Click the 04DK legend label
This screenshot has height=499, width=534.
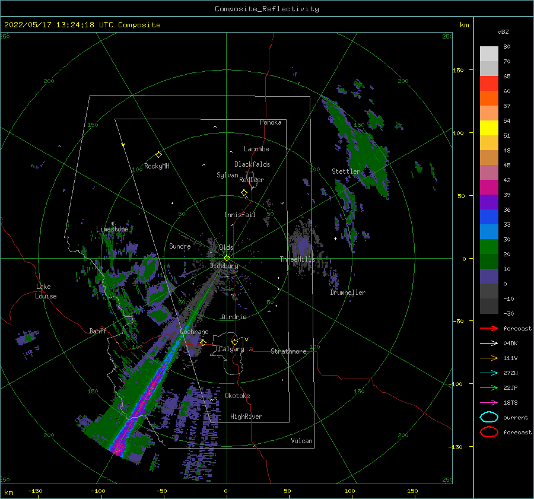[x=510, y=344]
